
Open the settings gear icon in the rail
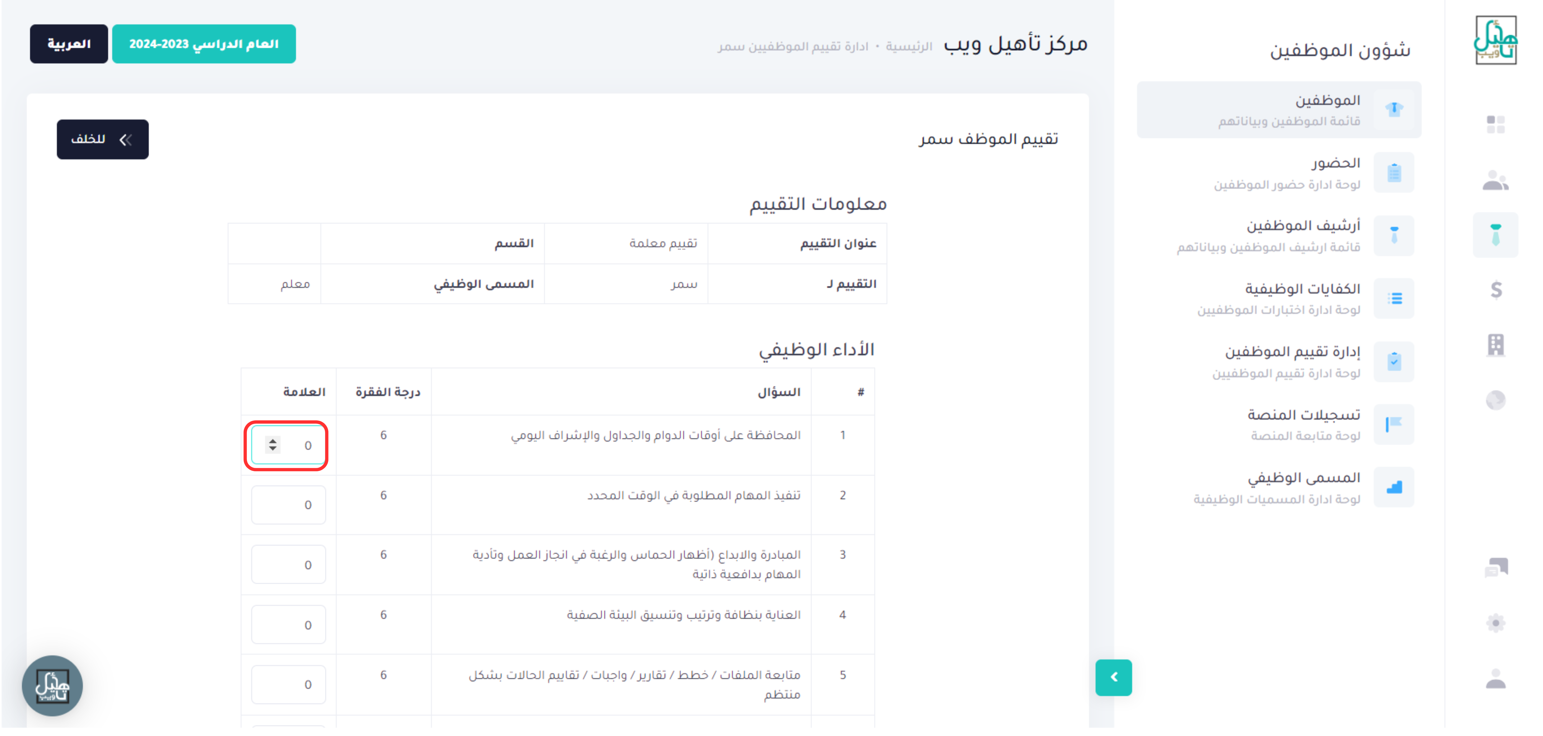(1496, 623)
